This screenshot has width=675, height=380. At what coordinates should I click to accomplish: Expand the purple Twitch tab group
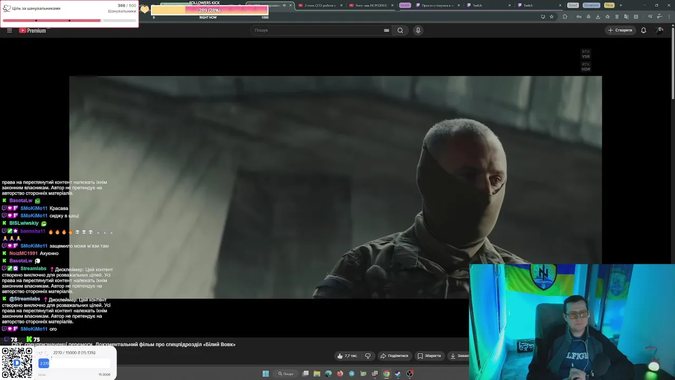(x=404, y=5)
